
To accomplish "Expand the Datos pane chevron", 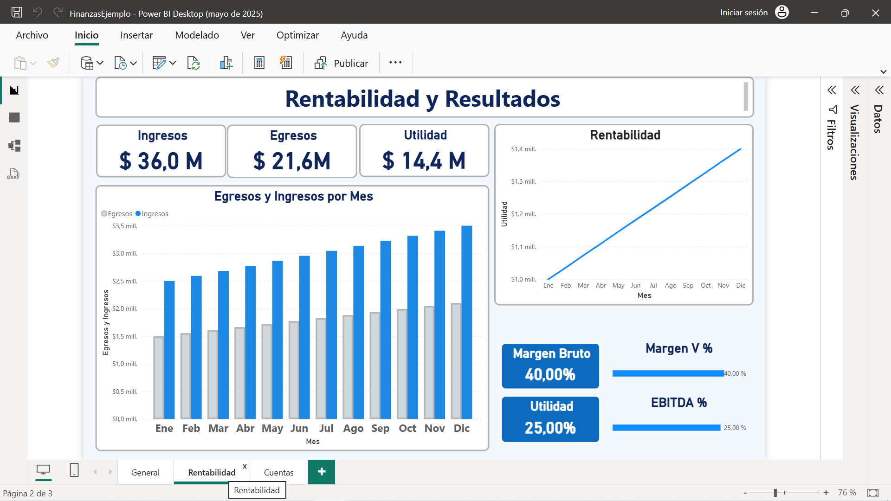I will click(879, 90).
